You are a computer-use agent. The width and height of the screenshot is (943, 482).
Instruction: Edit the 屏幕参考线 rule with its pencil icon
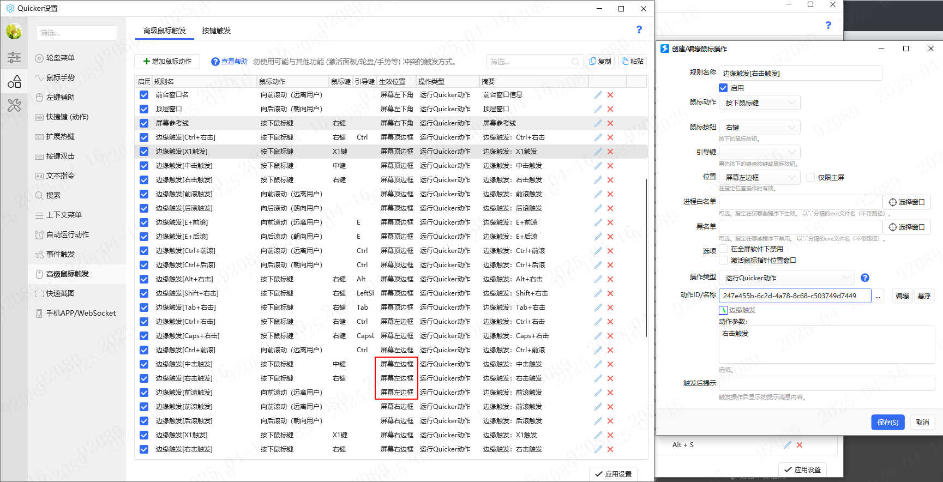(598, 123)
